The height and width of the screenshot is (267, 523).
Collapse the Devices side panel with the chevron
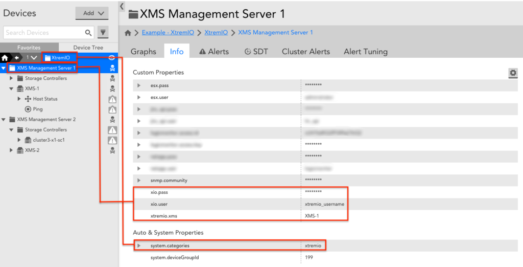point(122,6)
